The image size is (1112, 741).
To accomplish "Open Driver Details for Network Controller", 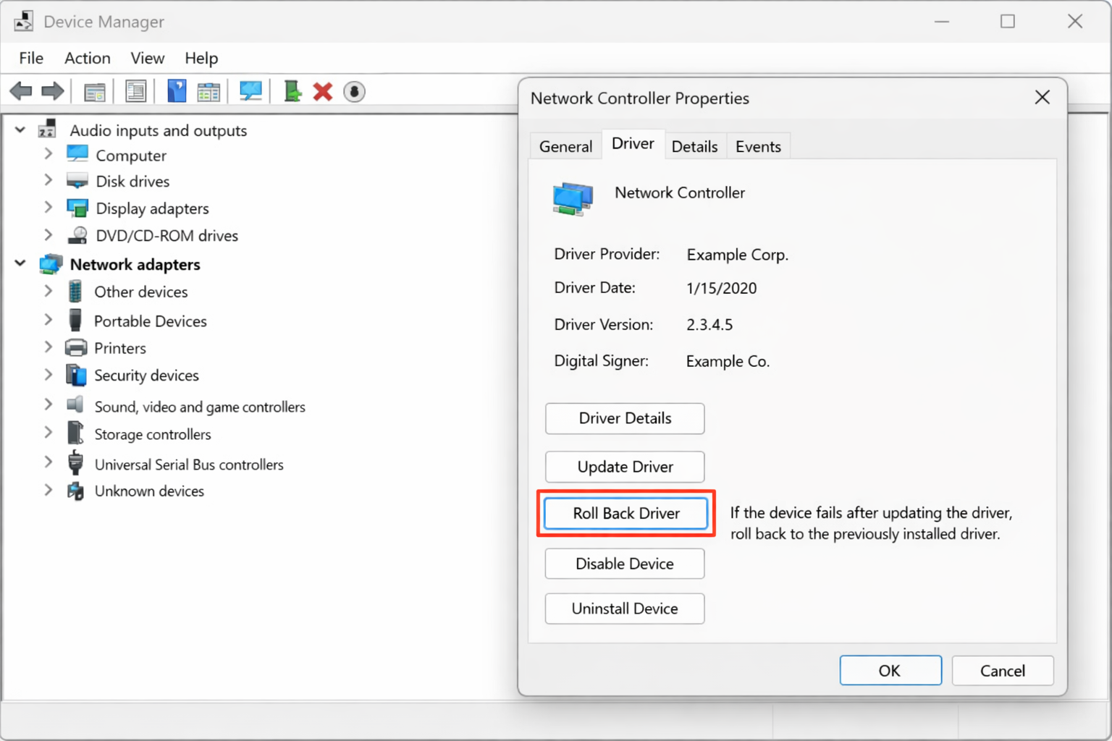I will [x=624, y=418].
